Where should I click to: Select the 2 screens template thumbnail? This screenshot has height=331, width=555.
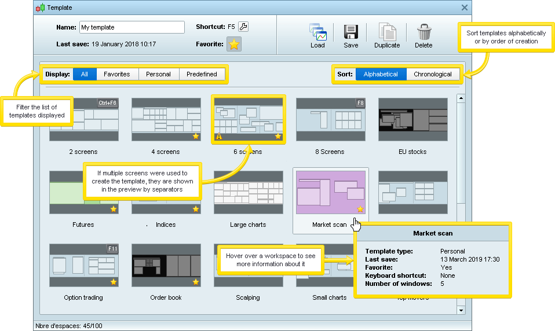(x=84, y=119)
